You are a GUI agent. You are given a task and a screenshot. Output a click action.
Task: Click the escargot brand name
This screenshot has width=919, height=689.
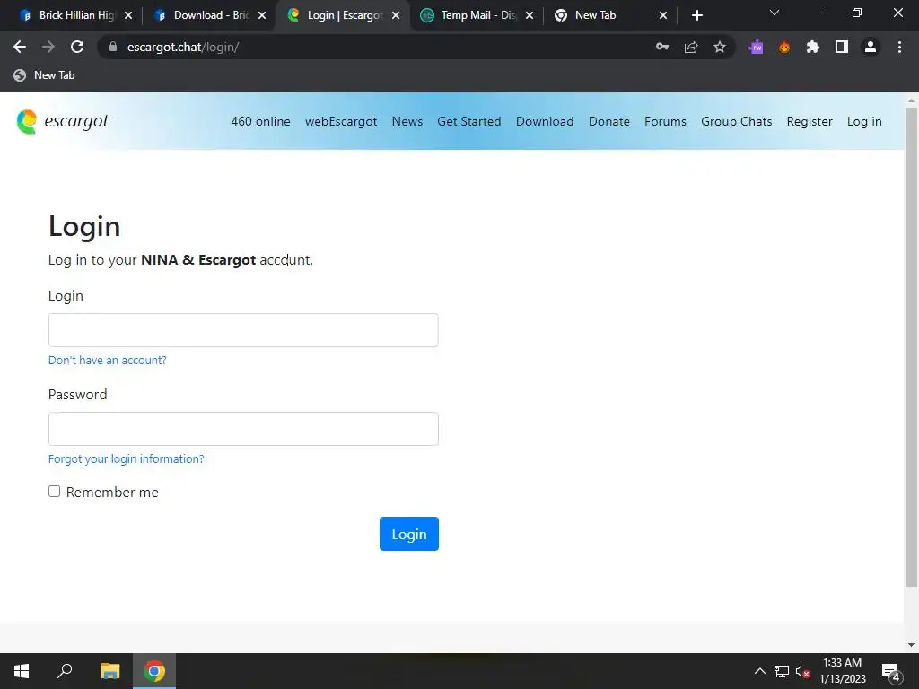[x=76, y=121]
